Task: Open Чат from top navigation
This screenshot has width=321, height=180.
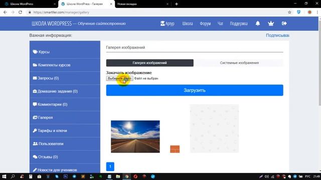Action: point(220,23)
